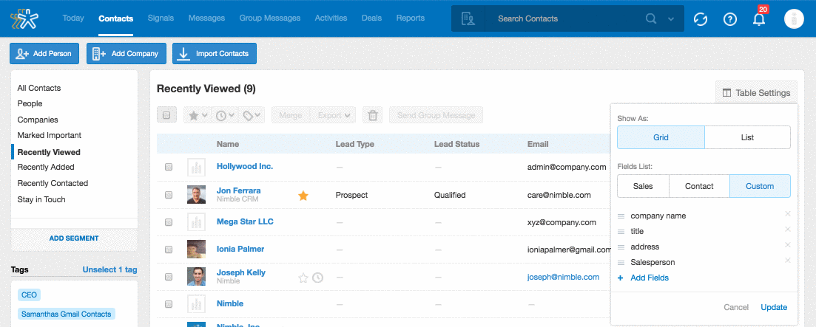Toggle the select all contacts checkbox

click(166, 115)
